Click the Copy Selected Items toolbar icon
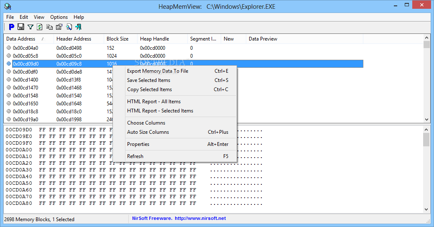Image resolution: width=434 pixels, height=227 pixels. 49,27
